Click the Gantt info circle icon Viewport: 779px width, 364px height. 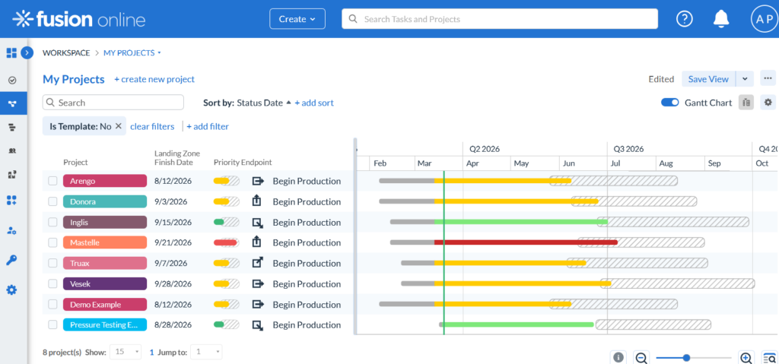point(618,358)
